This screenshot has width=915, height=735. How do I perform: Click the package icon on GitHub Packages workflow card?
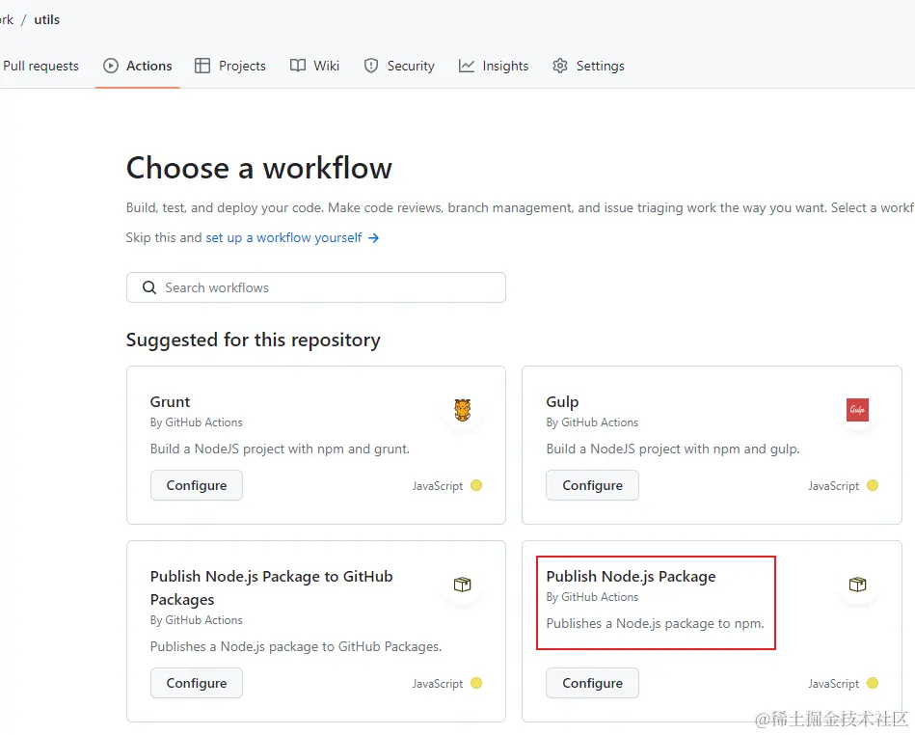[462, 585]
